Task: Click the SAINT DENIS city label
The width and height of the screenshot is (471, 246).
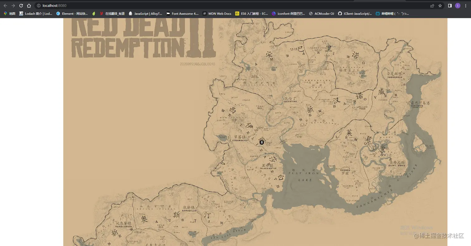Action: pos(396,166)
